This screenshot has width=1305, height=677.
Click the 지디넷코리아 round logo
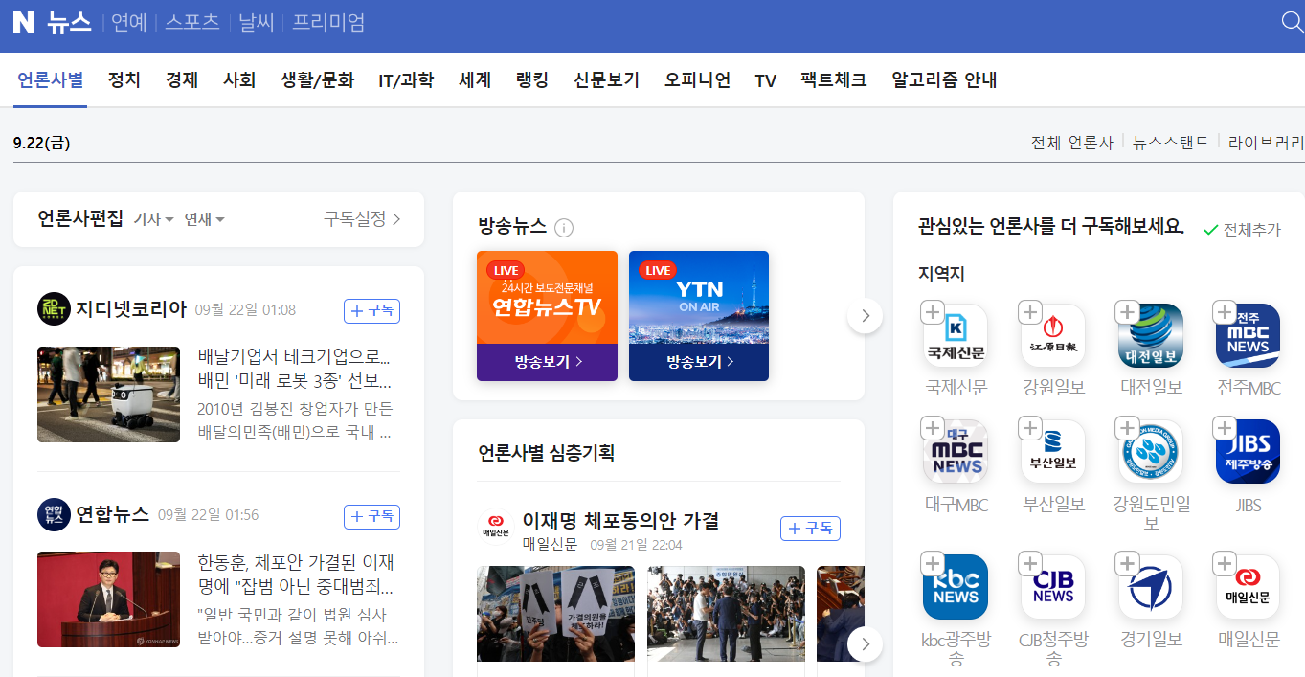coord(54,309)
